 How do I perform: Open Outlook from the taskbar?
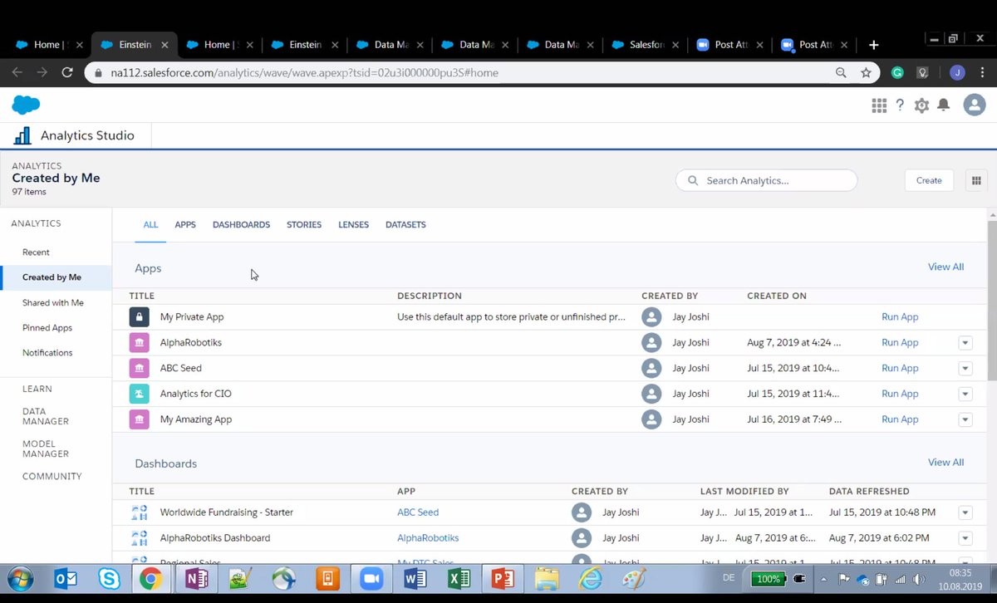pyautogui.click(x=66, y=579)
